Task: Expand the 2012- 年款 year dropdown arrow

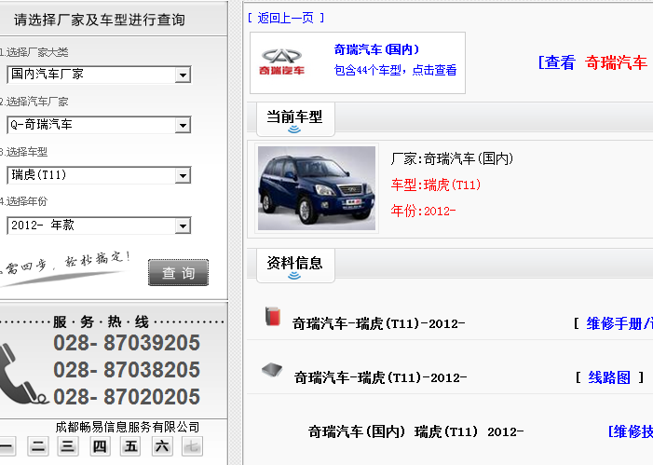Action: pyautogui.click(x=183, y=226)
